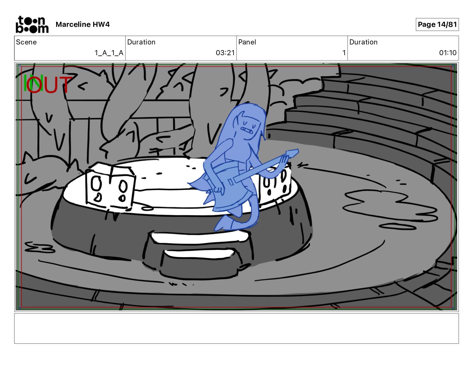Click the empty notes box below the panel

tap(236, 328)
